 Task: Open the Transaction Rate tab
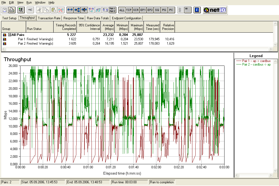click(x=49, y=18)
